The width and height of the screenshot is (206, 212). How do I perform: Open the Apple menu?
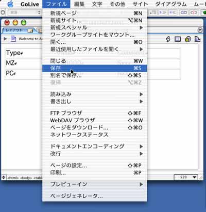coord(10,4)
